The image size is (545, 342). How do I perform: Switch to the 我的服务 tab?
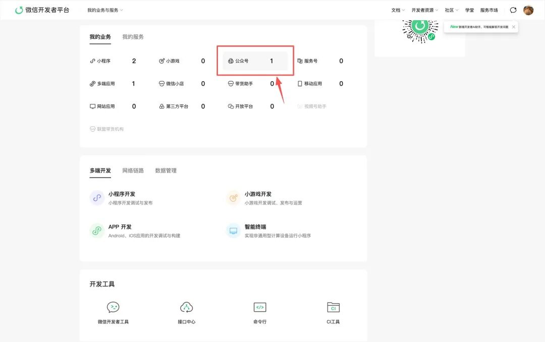coord(133,37)
